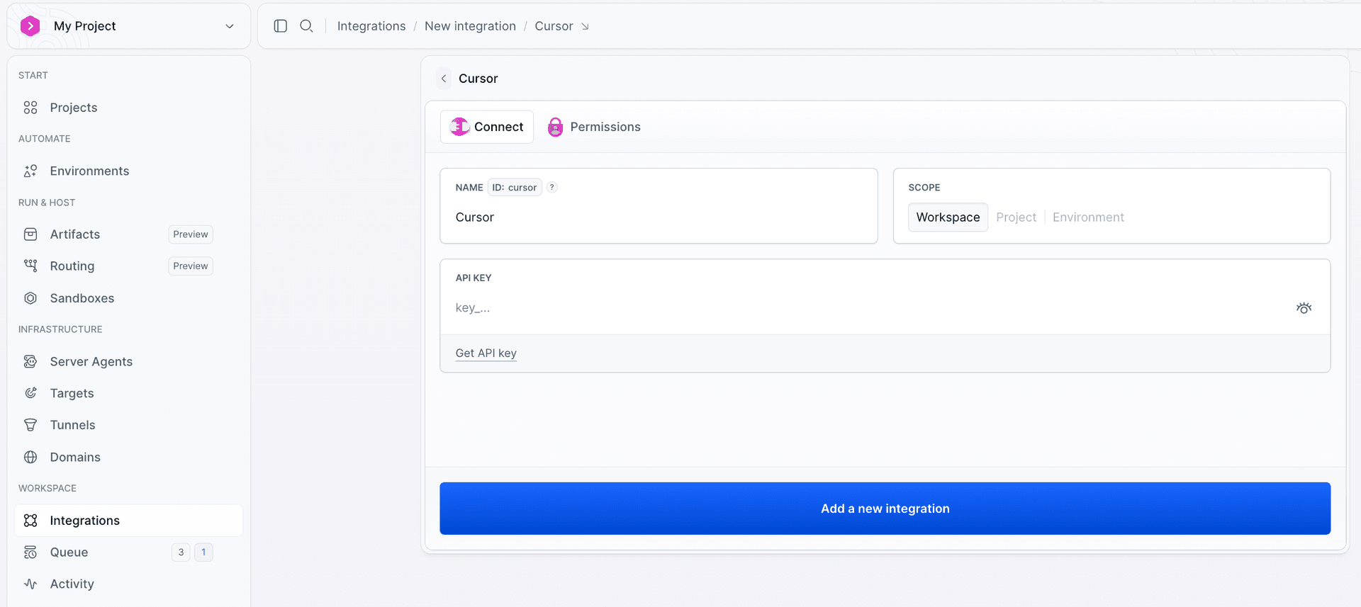Image resolution: width=1361 pixels, height=607 pixels.
Task: Toggle API key visibility eye icon
Action: pyautogui.click(x=1304, y=307)
